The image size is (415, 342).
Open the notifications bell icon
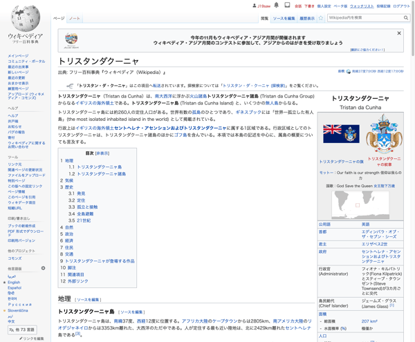(276, 5)
